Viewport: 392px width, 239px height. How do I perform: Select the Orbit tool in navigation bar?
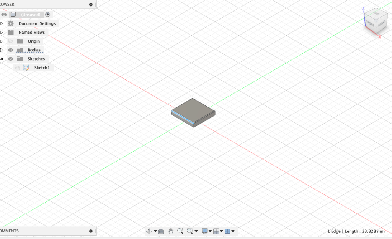[x=149, y=231]
